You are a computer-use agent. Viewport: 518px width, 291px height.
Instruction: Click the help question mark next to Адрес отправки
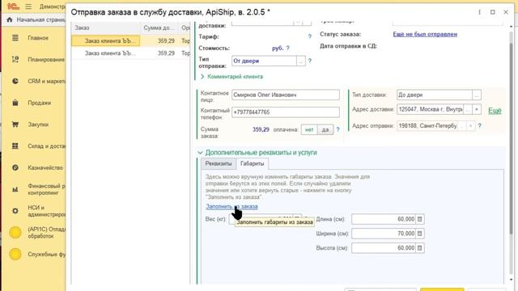479,126
